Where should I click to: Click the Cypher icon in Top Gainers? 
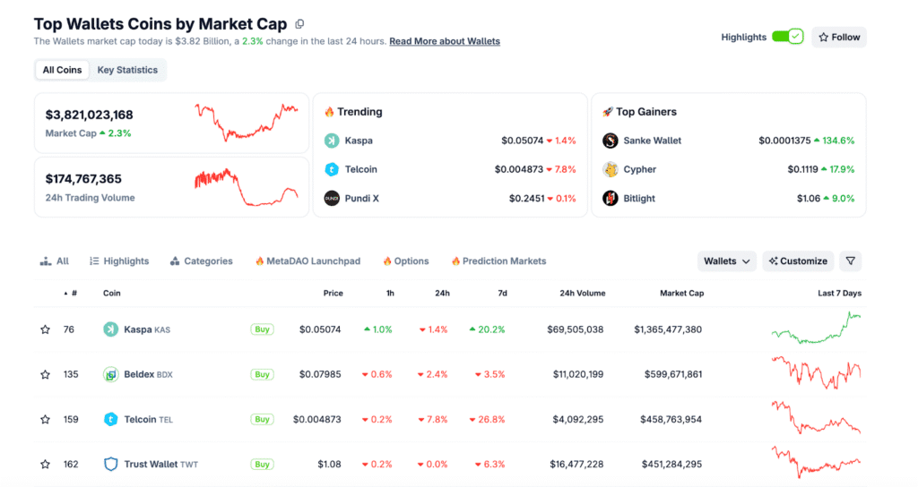pos(611,169)
